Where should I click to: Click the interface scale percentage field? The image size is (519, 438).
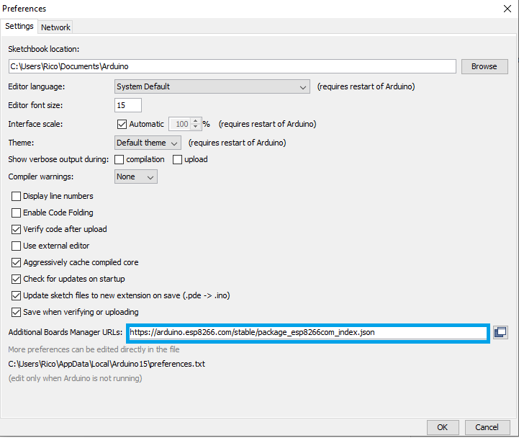[181, 124]
